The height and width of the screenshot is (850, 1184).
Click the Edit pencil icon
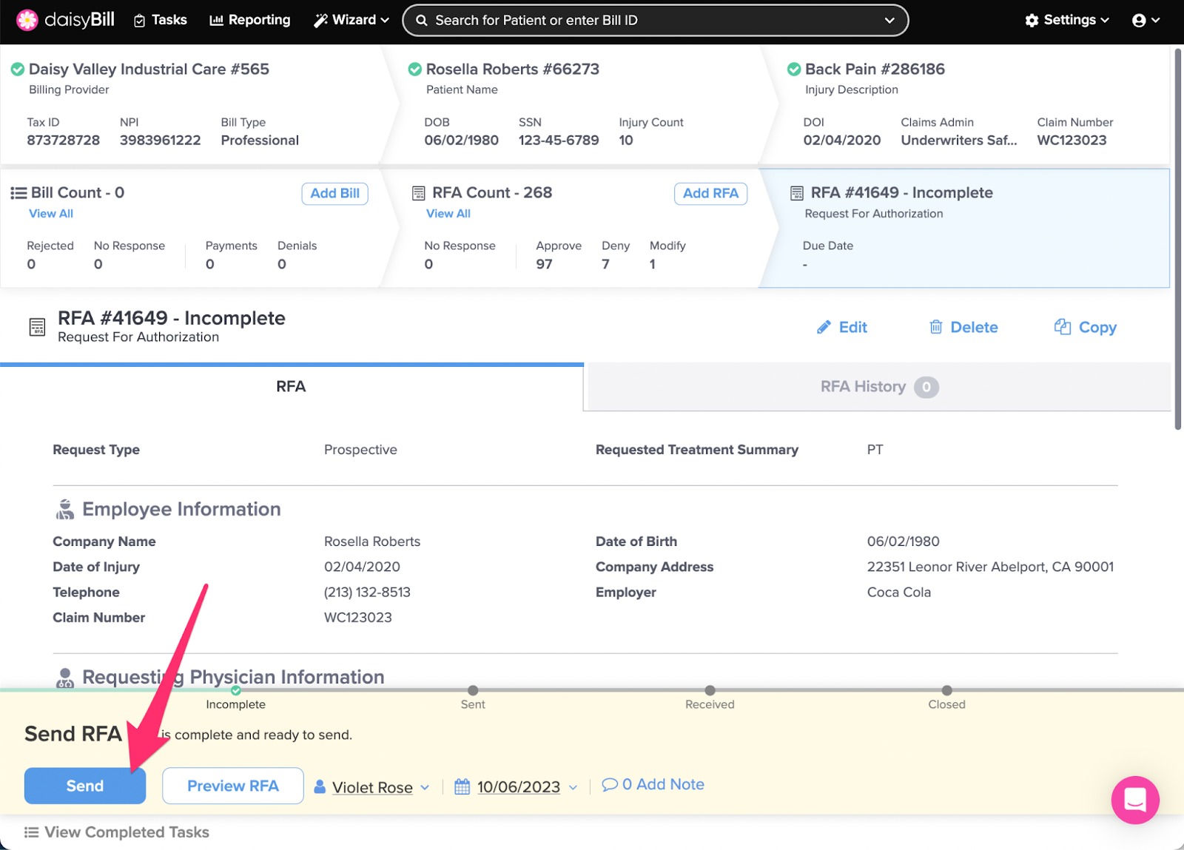[x=824, y=327]
